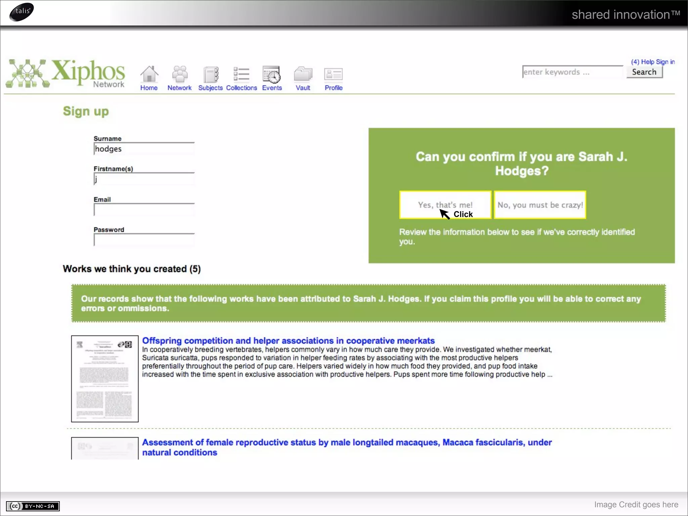This screenshot has height=516, width=688.
Task: Go to the Subjects menu label
Action: click(210, 88)
